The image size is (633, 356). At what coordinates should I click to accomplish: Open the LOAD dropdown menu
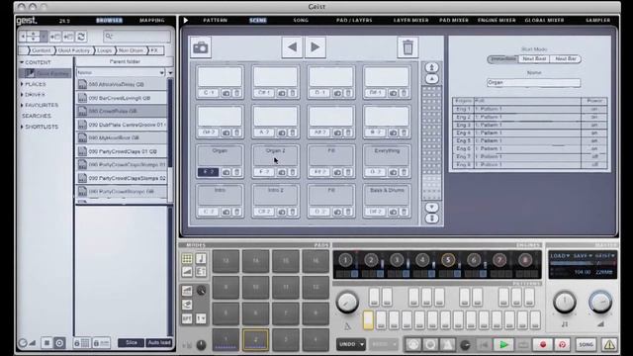[560, 256]
